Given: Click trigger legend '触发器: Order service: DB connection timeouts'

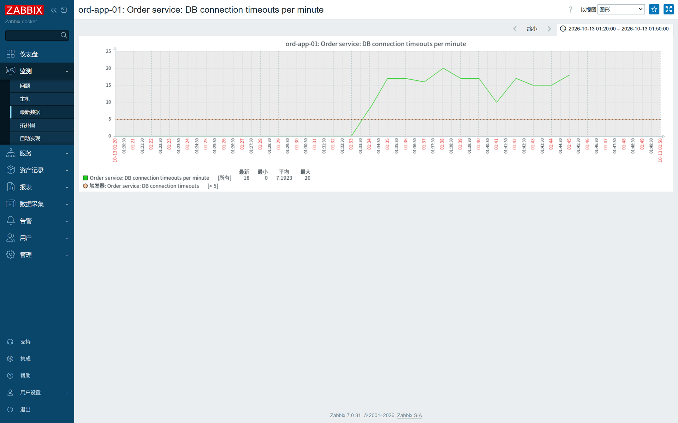Looking at the screenshot, I should 144,186.
